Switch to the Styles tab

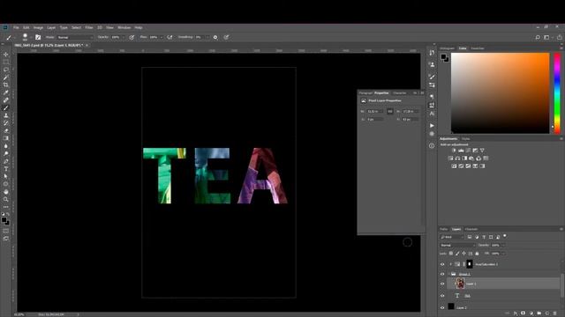(465, 139)
